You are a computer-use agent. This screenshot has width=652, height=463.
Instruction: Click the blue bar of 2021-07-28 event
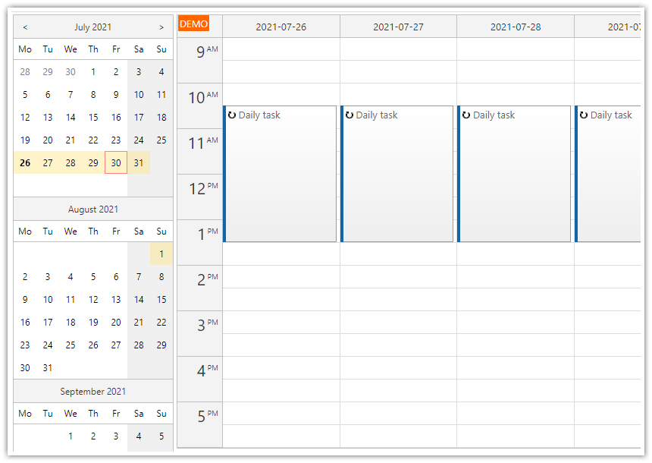(459, 175)
